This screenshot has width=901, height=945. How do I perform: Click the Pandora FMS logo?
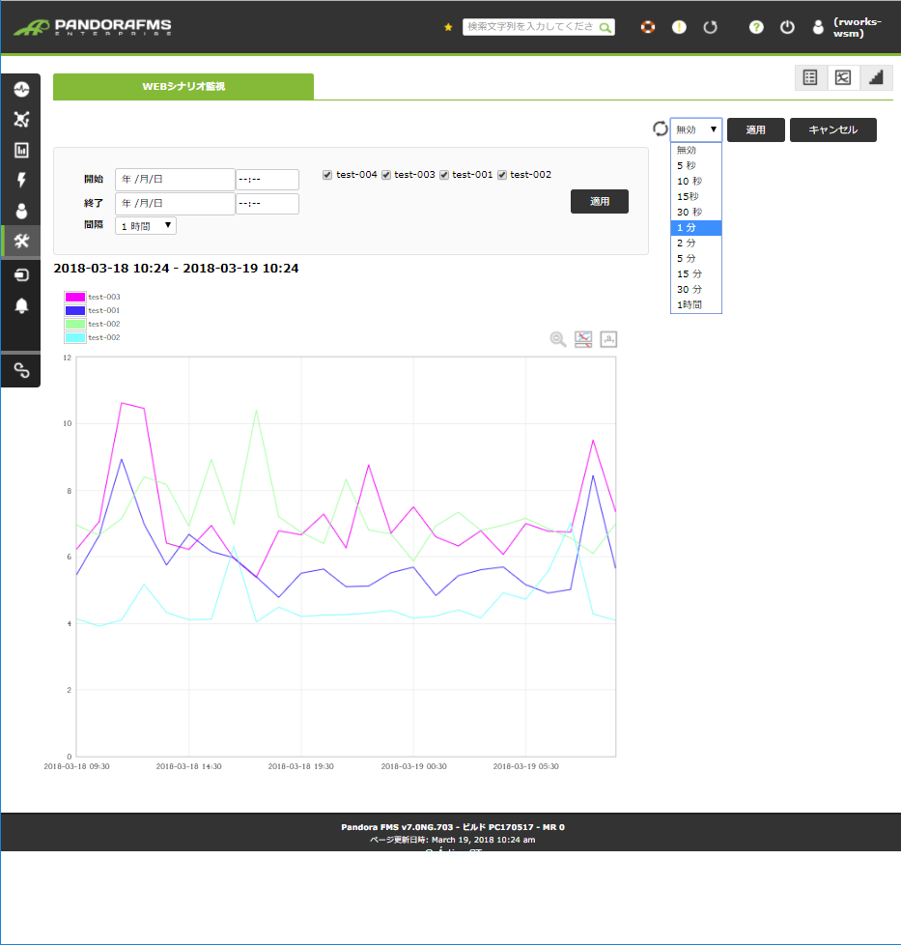(93, 27)
